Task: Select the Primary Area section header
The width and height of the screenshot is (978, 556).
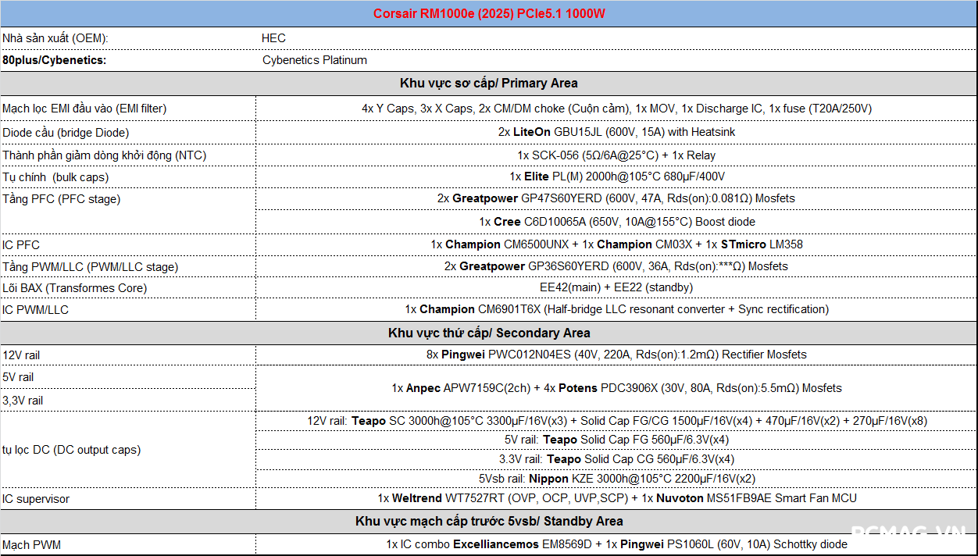Action: (489, 83)
